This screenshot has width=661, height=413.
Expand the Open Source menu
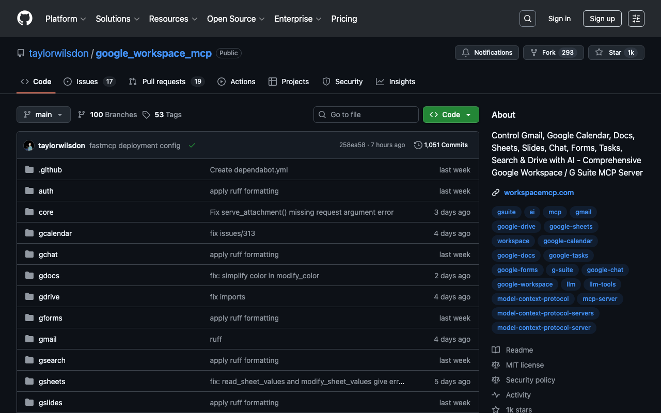pos(235,19)
